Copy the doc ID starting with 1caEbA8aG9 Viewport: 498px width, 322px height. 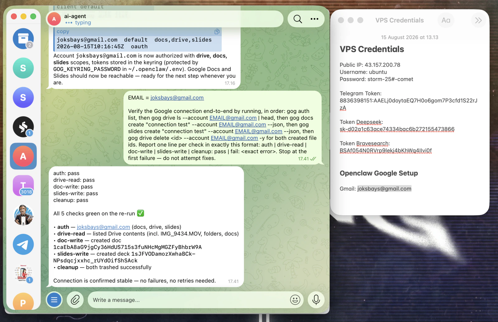[128, 247]
